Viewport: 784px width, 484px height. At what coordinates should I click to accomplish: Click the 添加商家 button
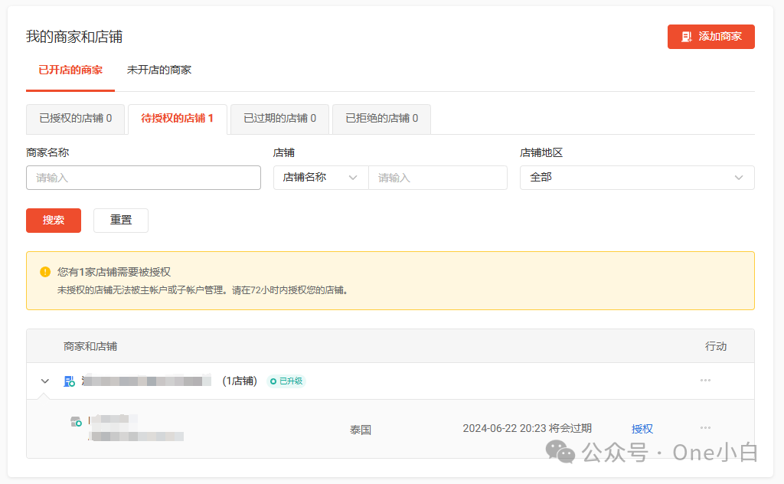[710, 36]
